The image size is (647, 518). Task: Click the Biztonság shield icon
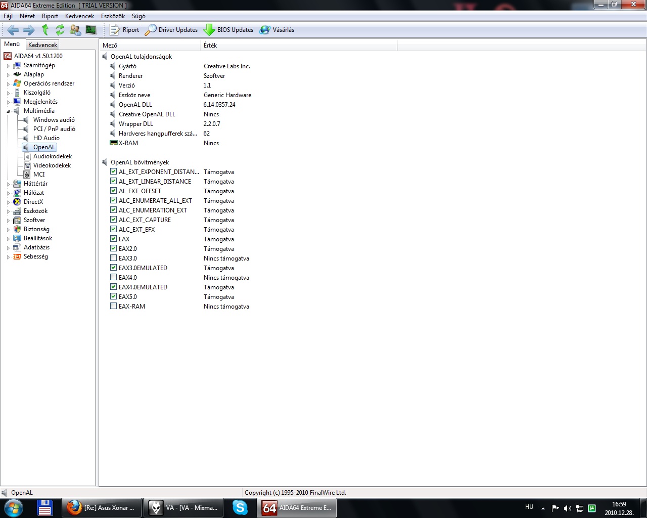tap(17, 229)
